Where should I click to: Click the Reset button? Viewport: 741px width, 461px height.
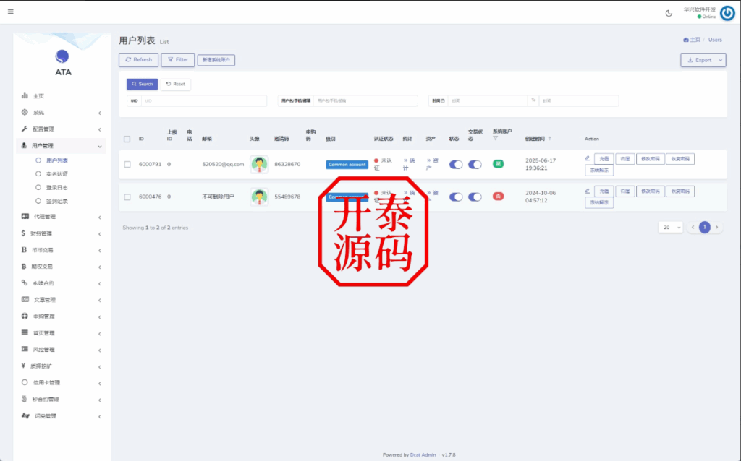[x=176, y=84]
